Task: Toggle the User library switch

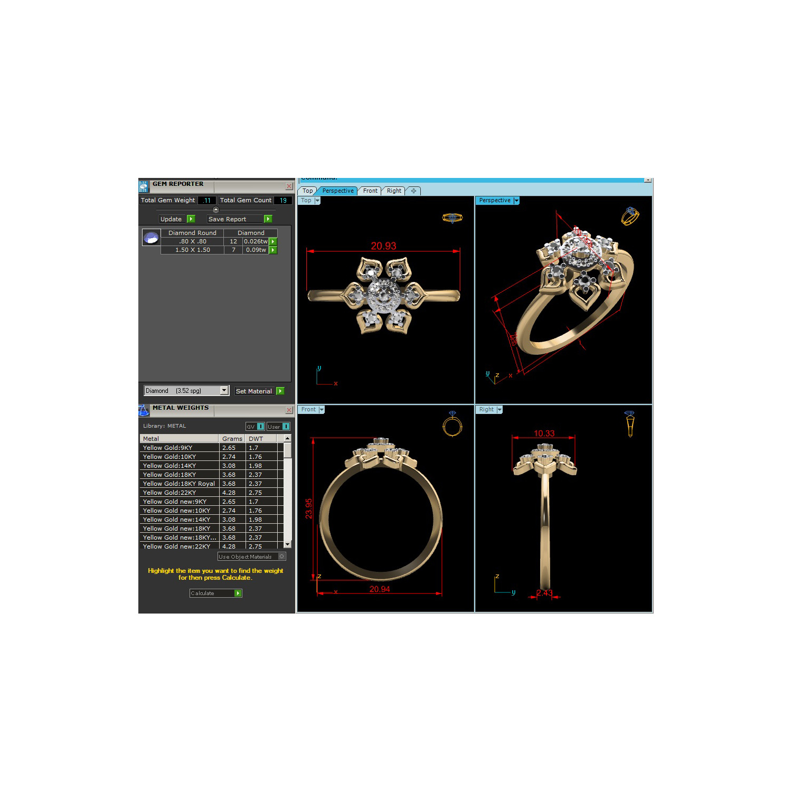Action: click(278, 426)
